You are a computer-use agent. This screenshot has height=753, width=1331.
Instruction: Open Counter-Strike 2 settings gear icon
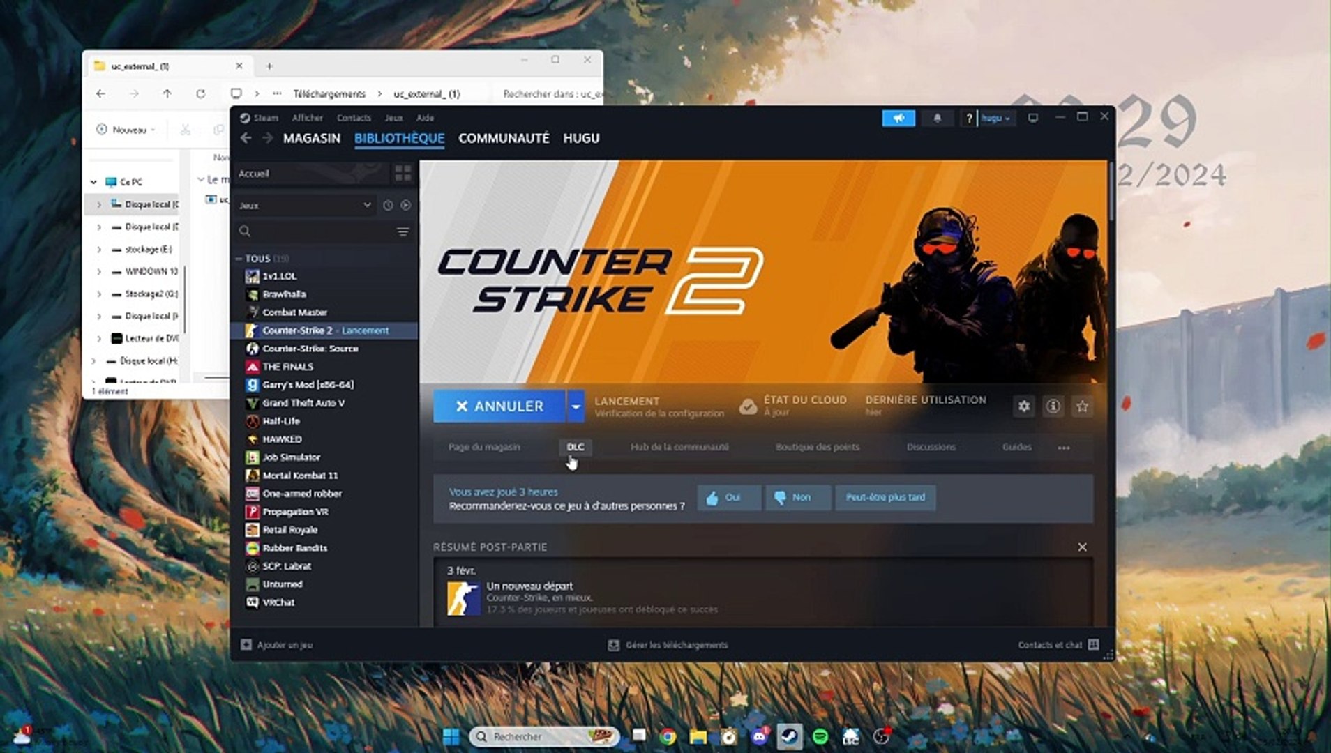(1023, 406)
